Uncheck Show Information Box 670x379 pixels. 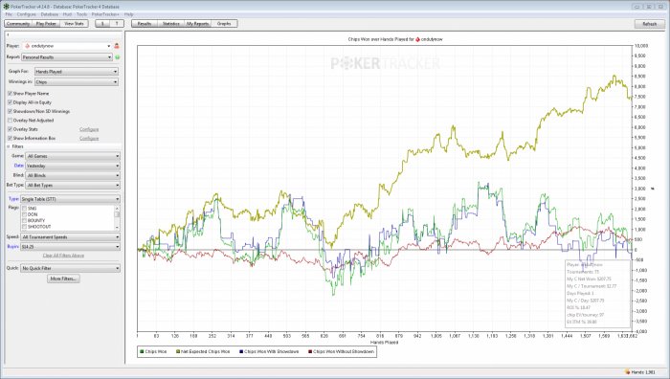click(10, 139)
